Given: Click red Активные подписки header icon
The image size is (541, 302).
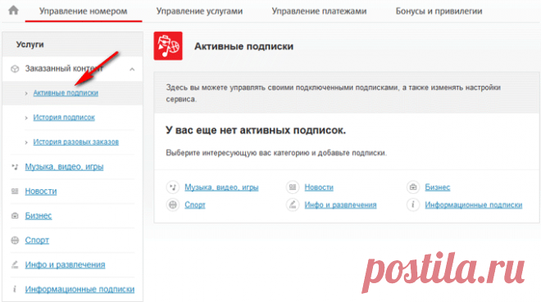Looking at the screenshot, I should click(168, 46).
